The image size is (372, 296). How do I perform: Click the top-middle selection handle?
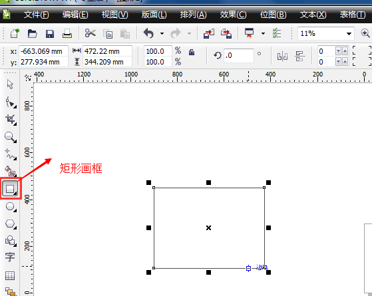208,182
